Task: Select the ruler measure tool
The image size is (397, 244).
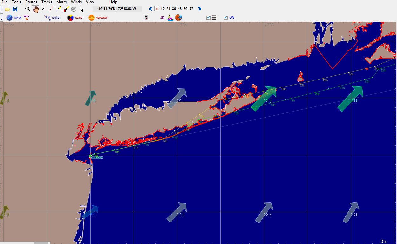Action: click(43, 9)
